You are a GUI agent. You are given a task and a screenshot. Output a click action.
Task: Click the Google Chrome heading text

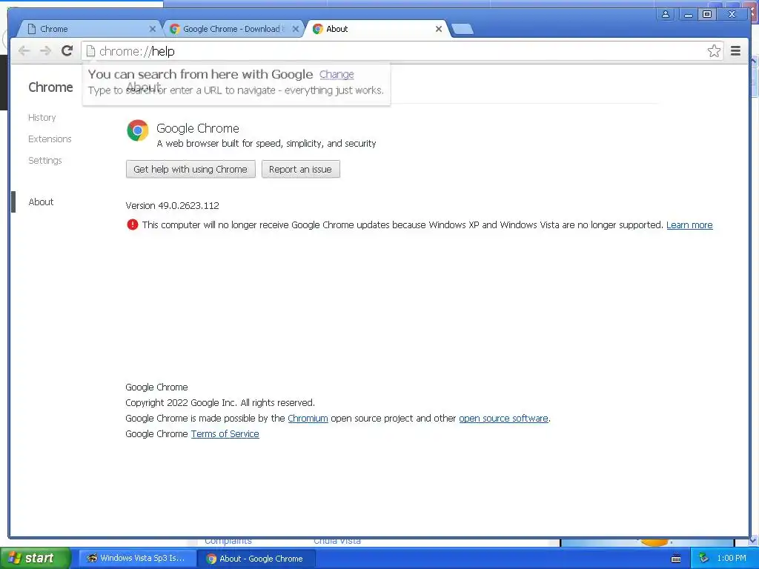tap(197, 128)
